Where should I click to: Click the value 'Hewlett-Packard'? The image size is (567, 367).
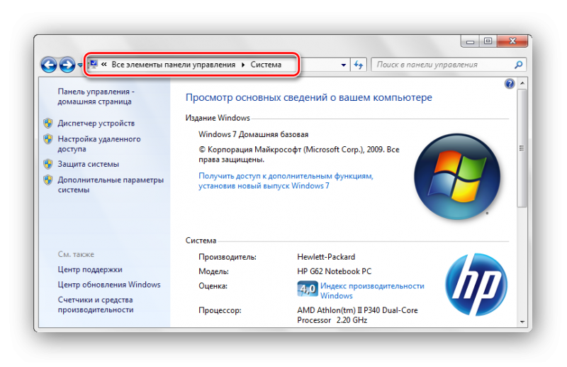[326, 257]
